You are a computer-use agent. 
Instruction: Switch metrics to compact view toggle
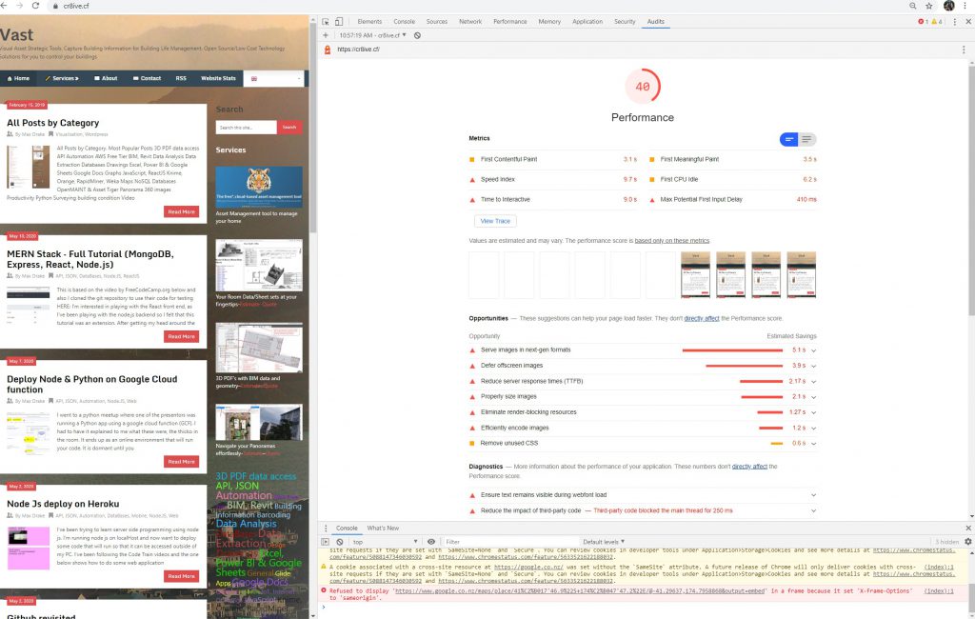click(789, 140)
